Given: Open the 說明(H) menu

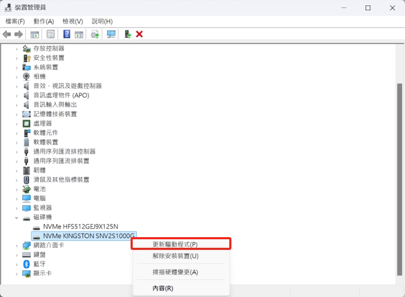Looking at the screenshot, I should click(x=102, y=21).
